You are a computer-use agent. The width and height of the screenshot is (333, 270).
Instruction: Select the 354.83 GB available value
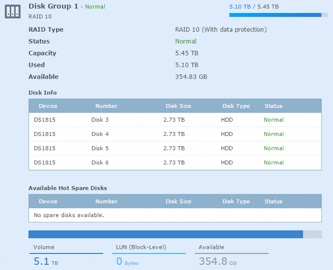click(x=191, y=77)
